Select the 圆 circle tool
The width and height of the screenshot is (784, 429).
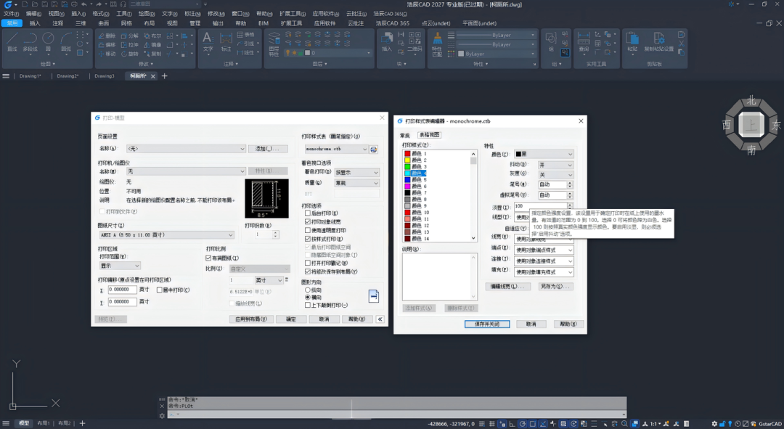tap(48, 42)
